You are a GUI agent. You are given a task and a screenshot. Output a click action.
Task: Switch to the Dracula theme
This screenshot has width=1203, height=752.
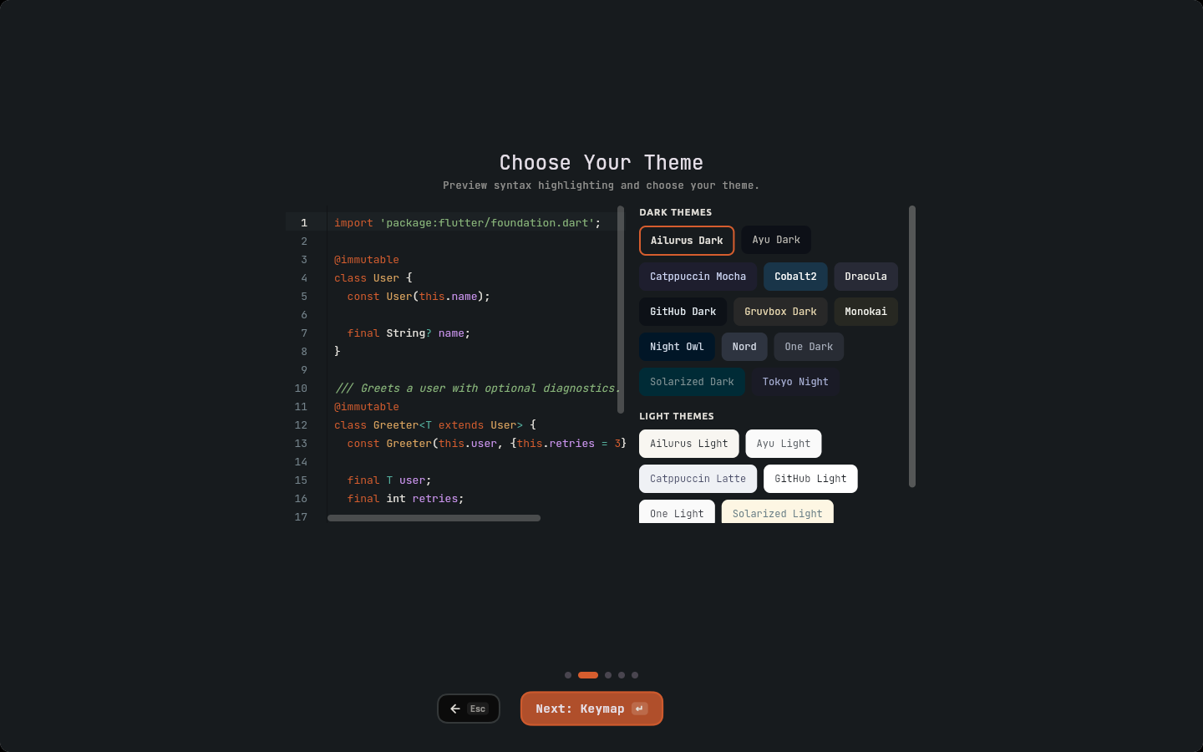pyautogui.click(x=865, y=277)
